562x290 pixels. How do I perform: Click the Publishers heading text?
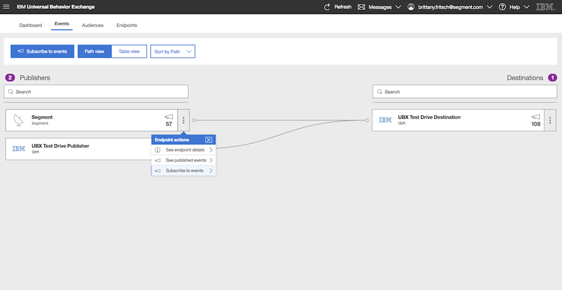35,77
